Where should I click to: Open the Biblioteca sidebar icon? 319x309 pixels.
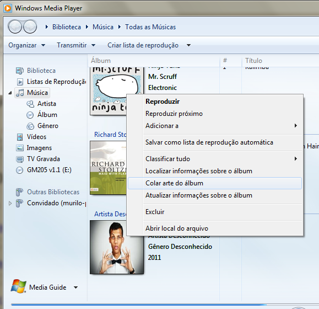(x=20, y=71)
